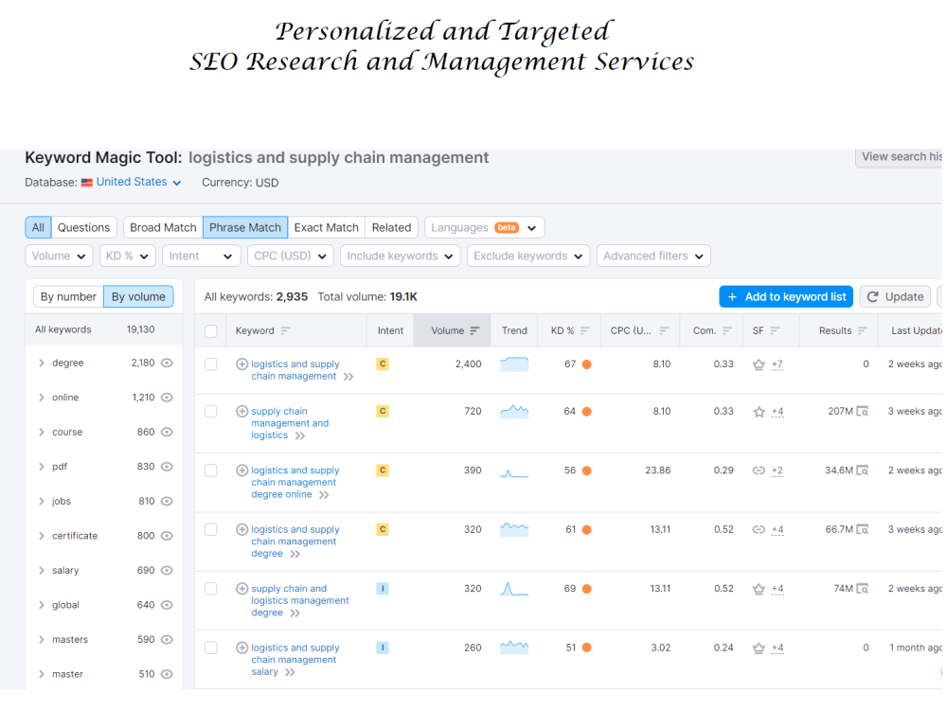This screenshot has width=947, height=710.
Task: Expand the 'course' keyword group
Action: tap(42, 433)
